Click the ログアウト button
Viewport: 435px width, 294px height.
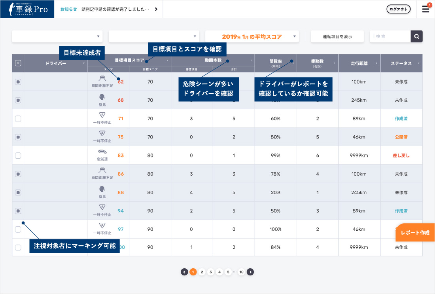tap(398, 9)
